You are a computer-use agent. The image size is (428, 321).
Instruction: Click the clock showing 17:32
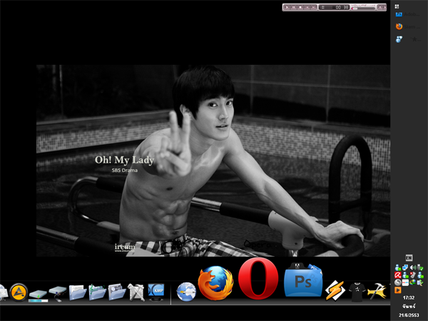(409, 297)
